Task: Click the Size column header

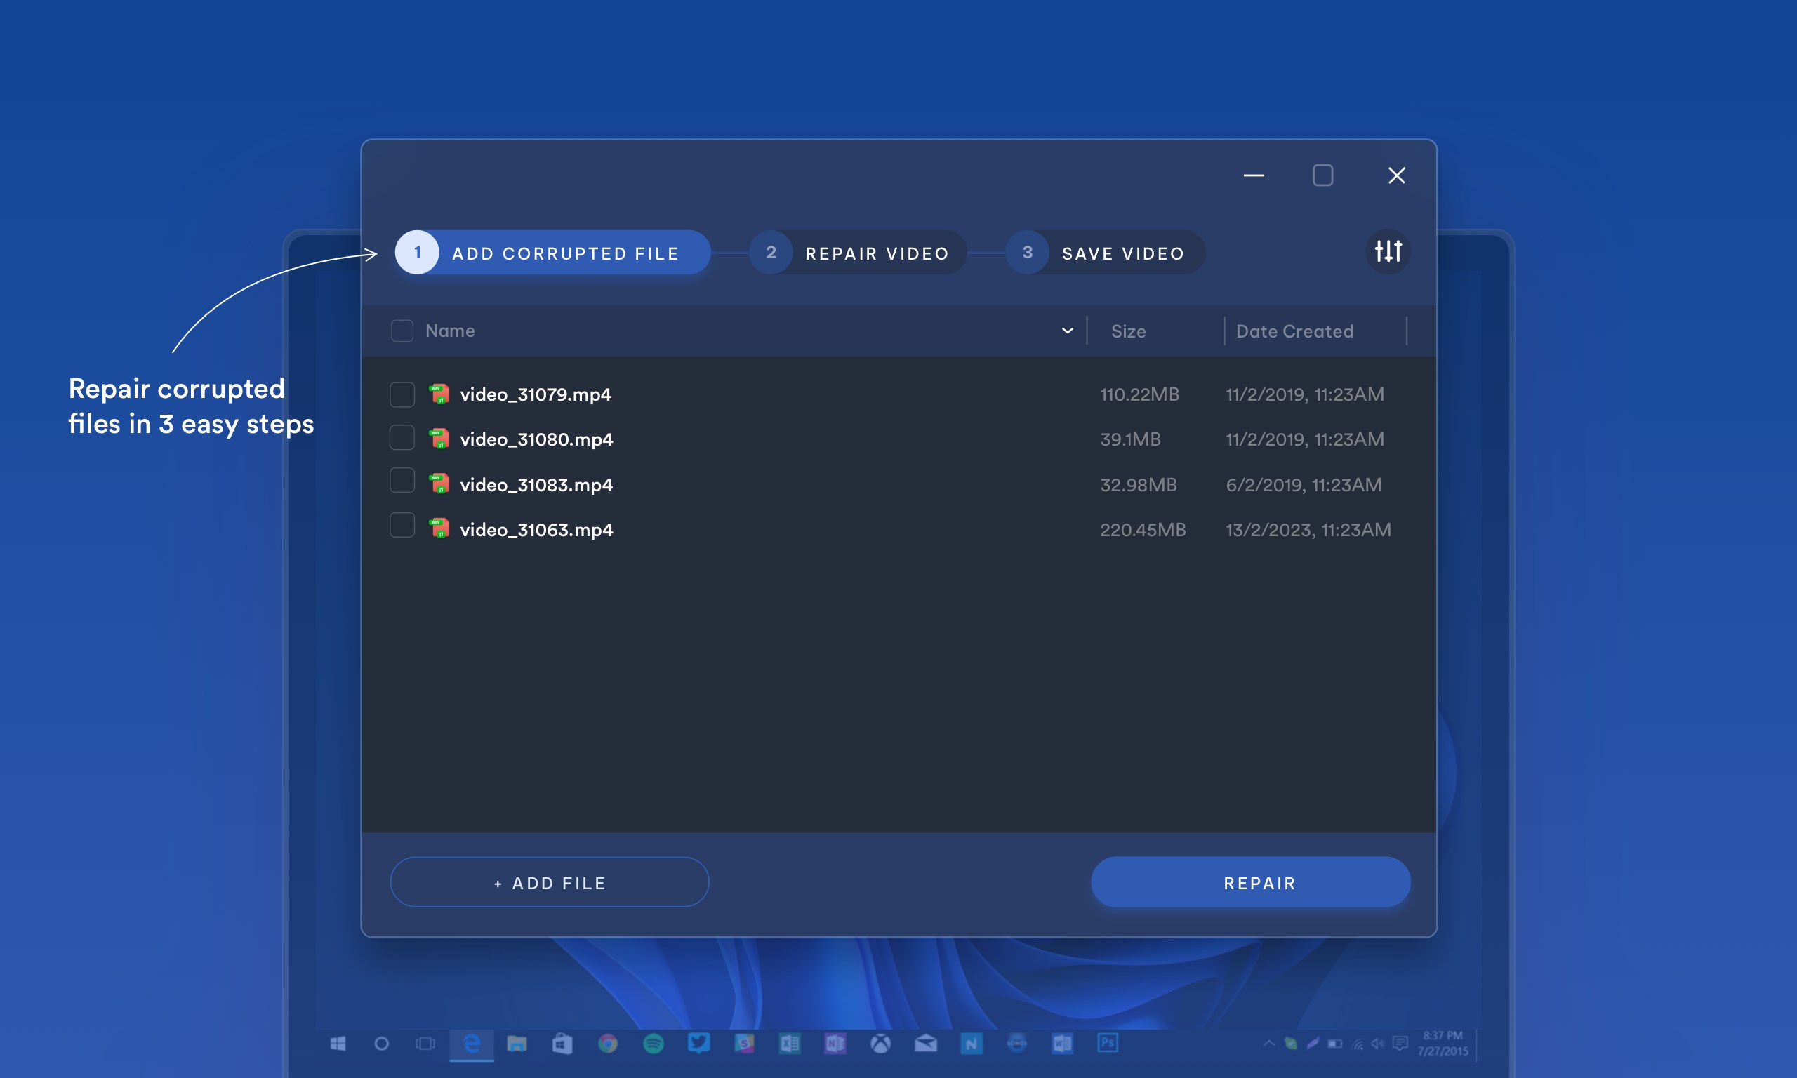Action: [x=1128, y=331]
